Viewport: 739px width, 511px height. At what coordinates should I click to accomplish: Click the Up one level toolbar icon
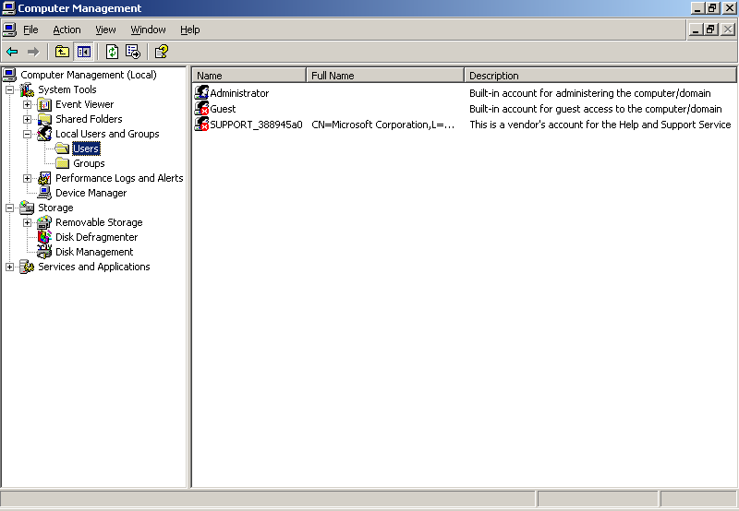(62, 52)
